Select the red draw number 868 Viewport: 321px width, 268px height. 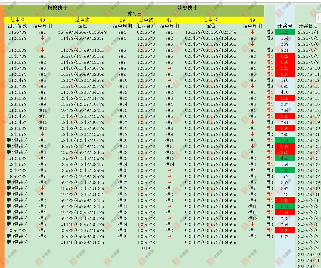coord(285,74)
